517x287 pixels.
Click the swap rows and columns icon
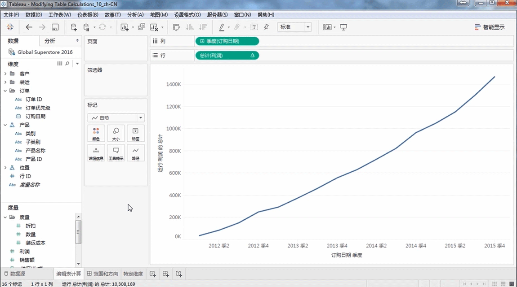pos(176,27)
